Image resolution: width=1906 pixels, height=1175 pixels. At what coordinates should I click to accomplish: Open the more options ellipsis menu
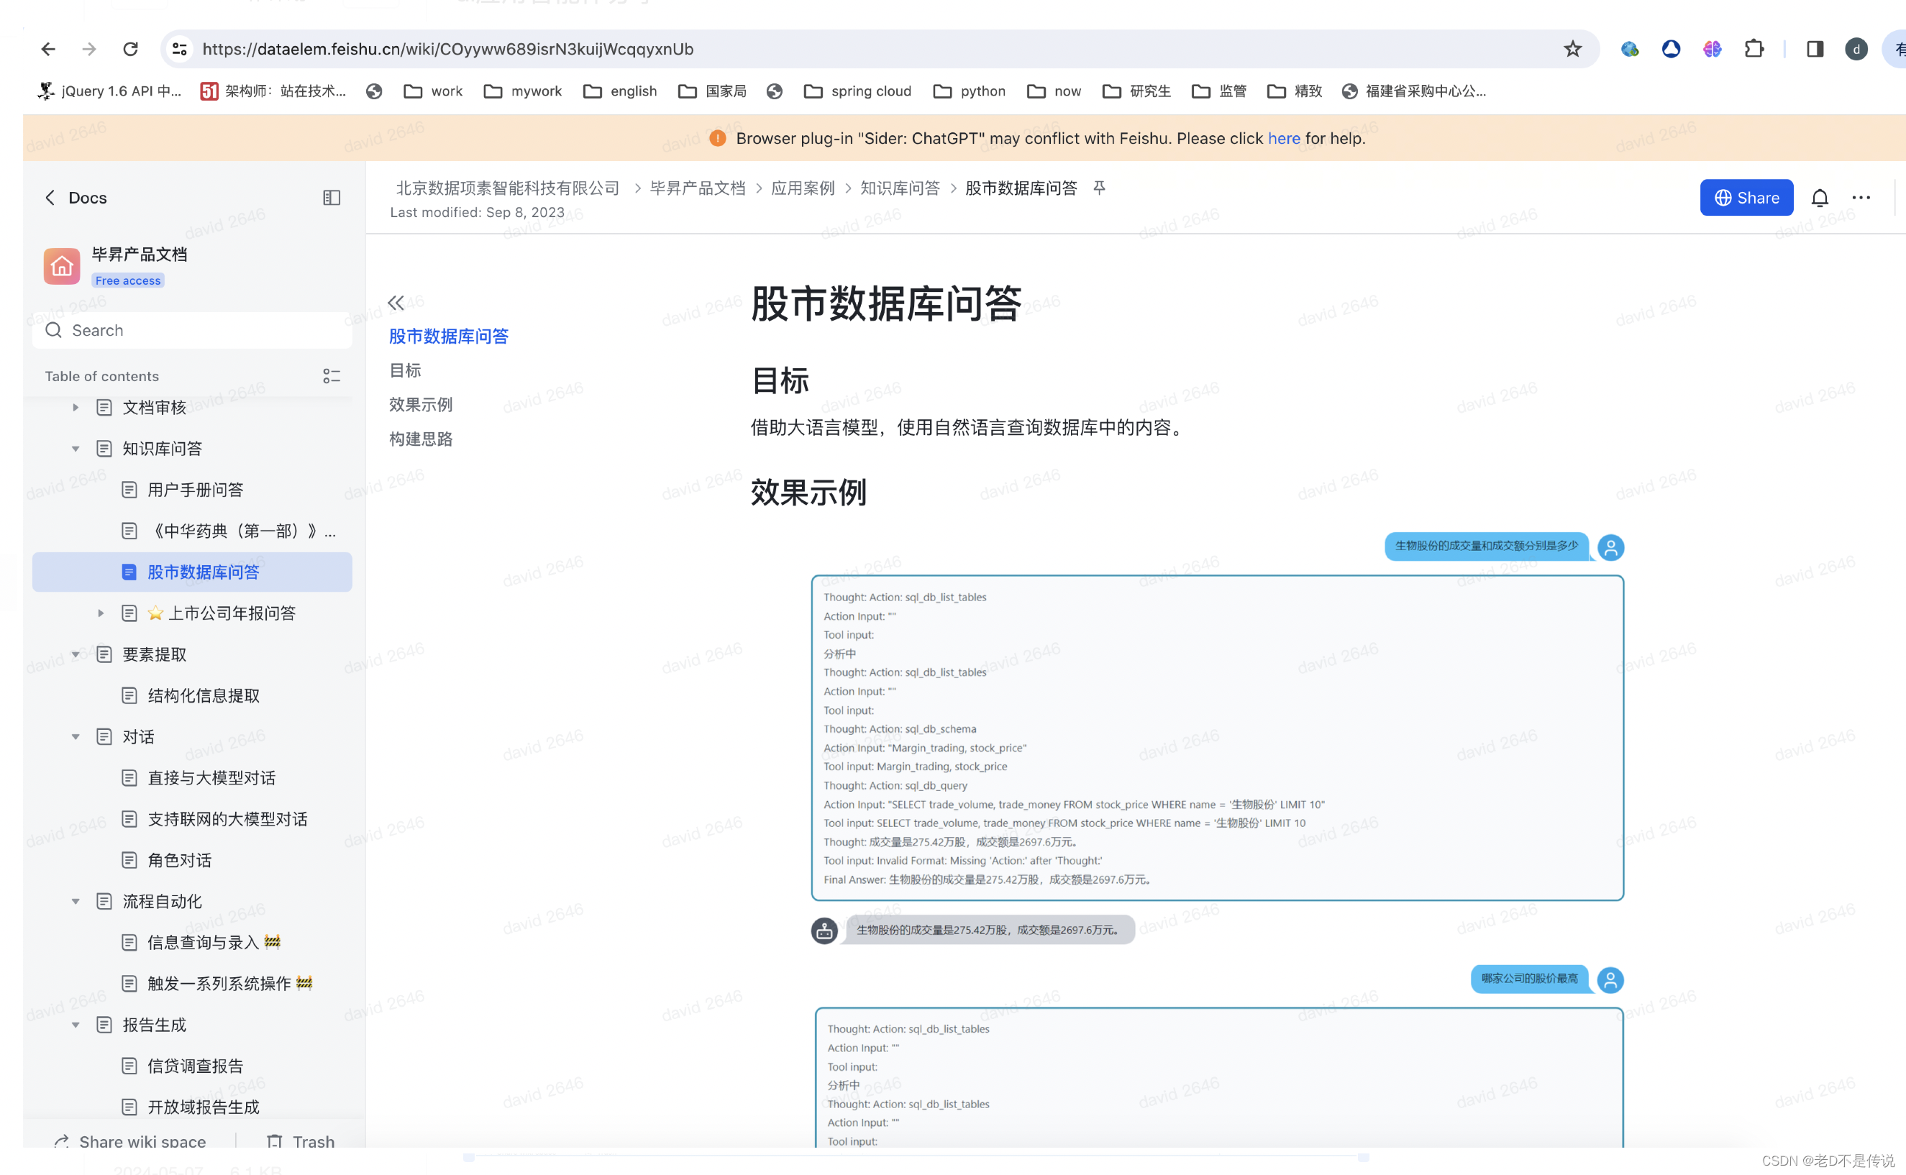1861,197
